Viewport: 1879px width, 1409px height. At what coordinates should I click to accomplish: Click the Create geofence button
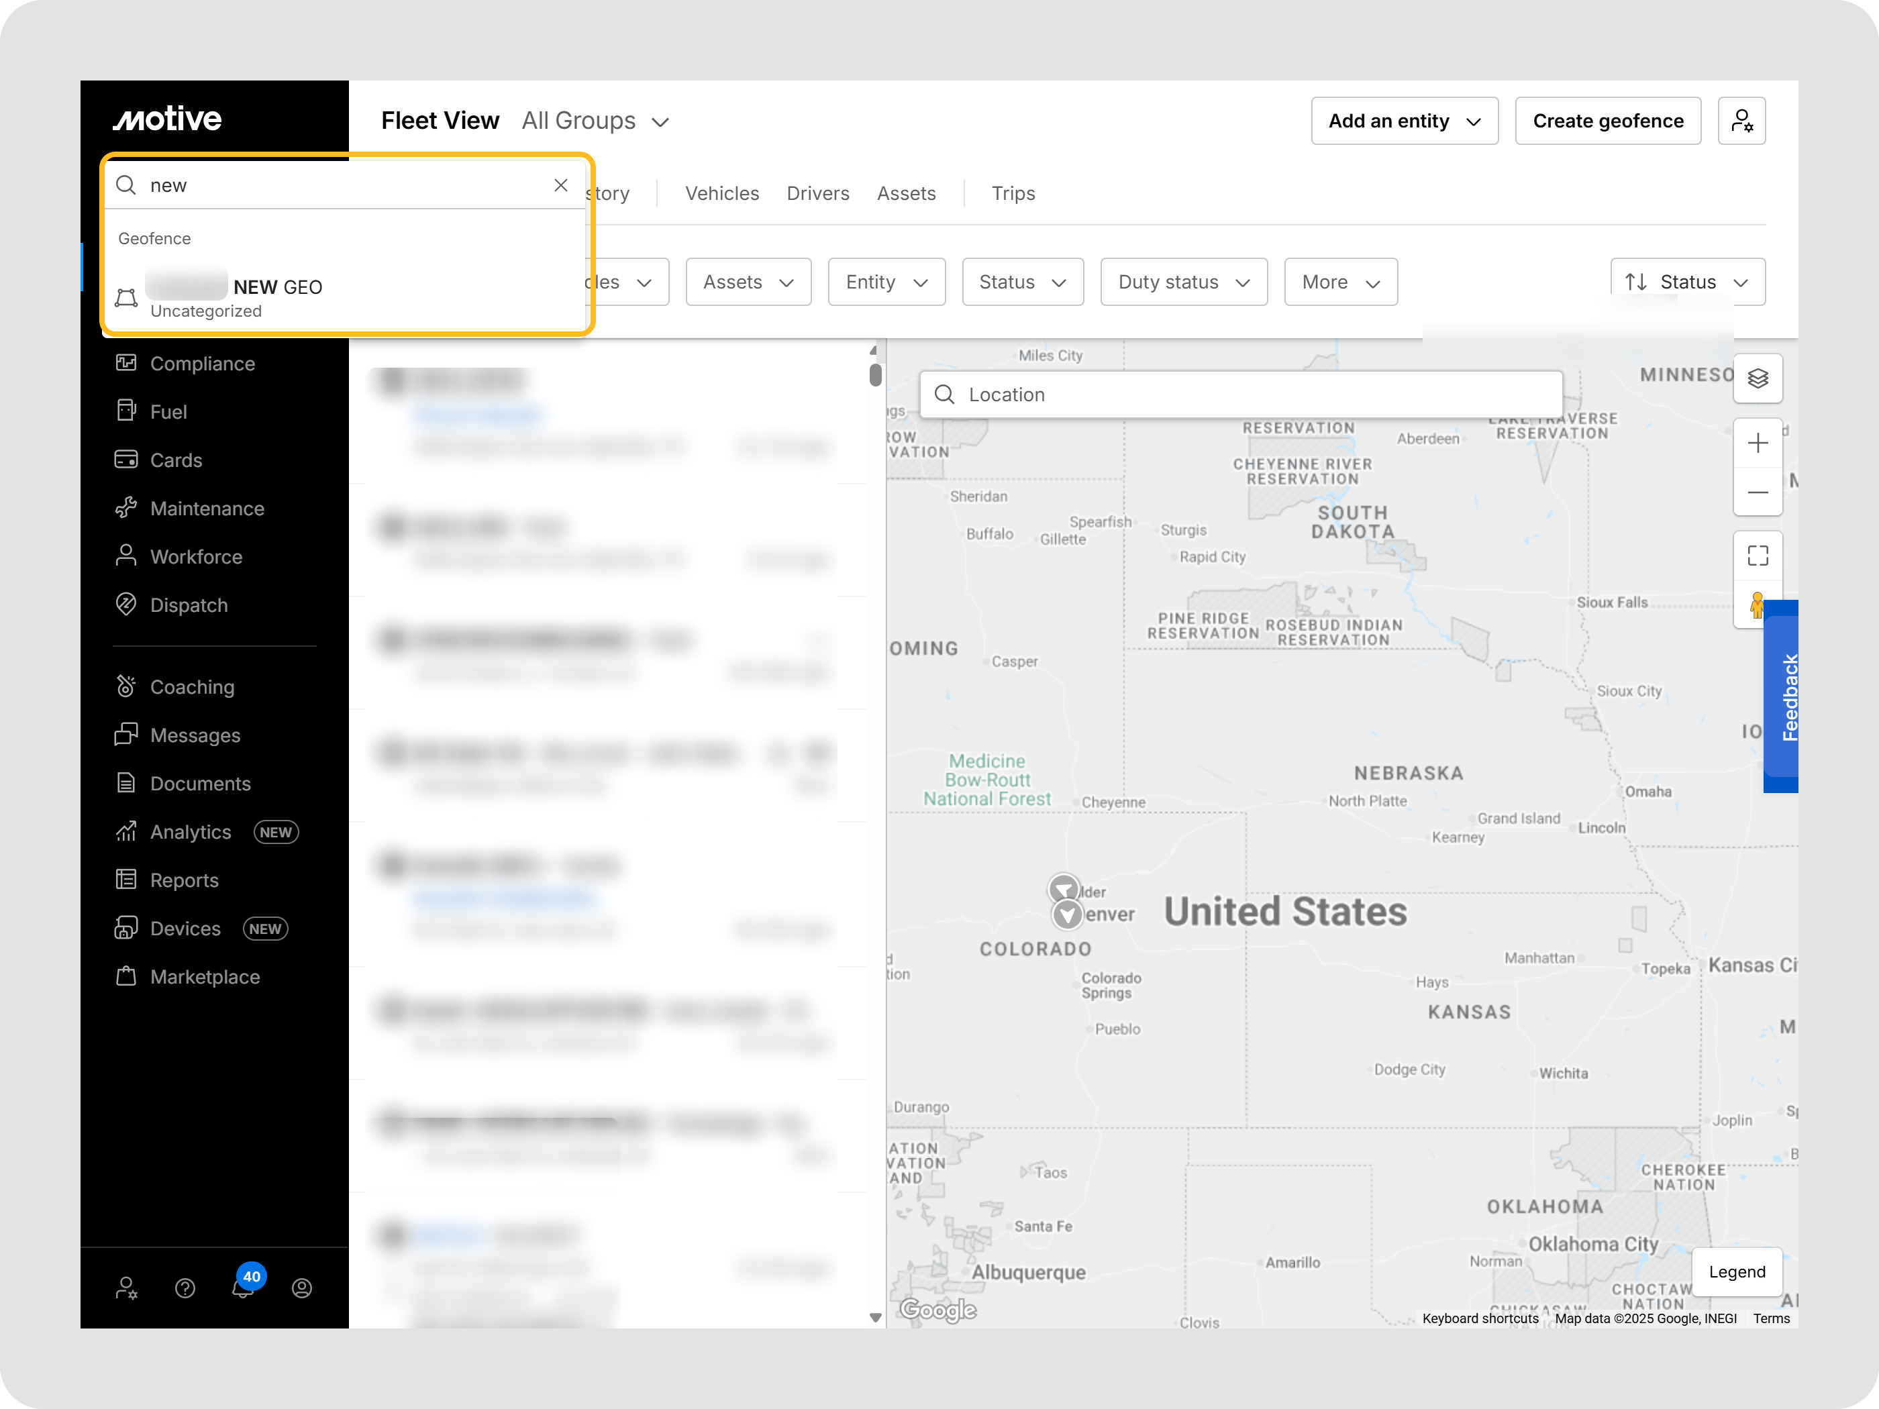coord(1607,121)
